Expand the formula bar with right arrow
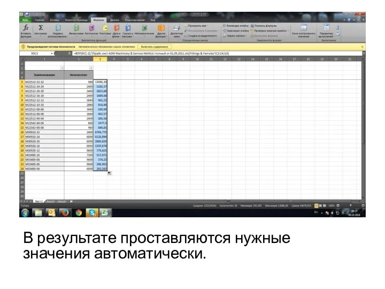 (364, 54)
